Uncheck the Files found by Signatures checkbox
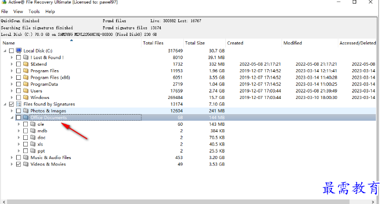Screen dimensions: 384x204 click(x=11, y=104)
